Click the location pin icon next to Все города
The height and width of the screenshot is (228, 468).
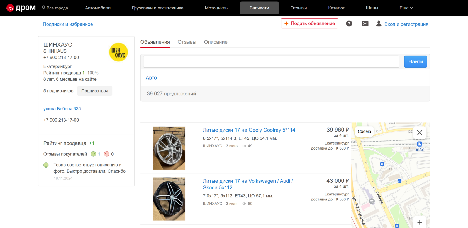[43, 8]
